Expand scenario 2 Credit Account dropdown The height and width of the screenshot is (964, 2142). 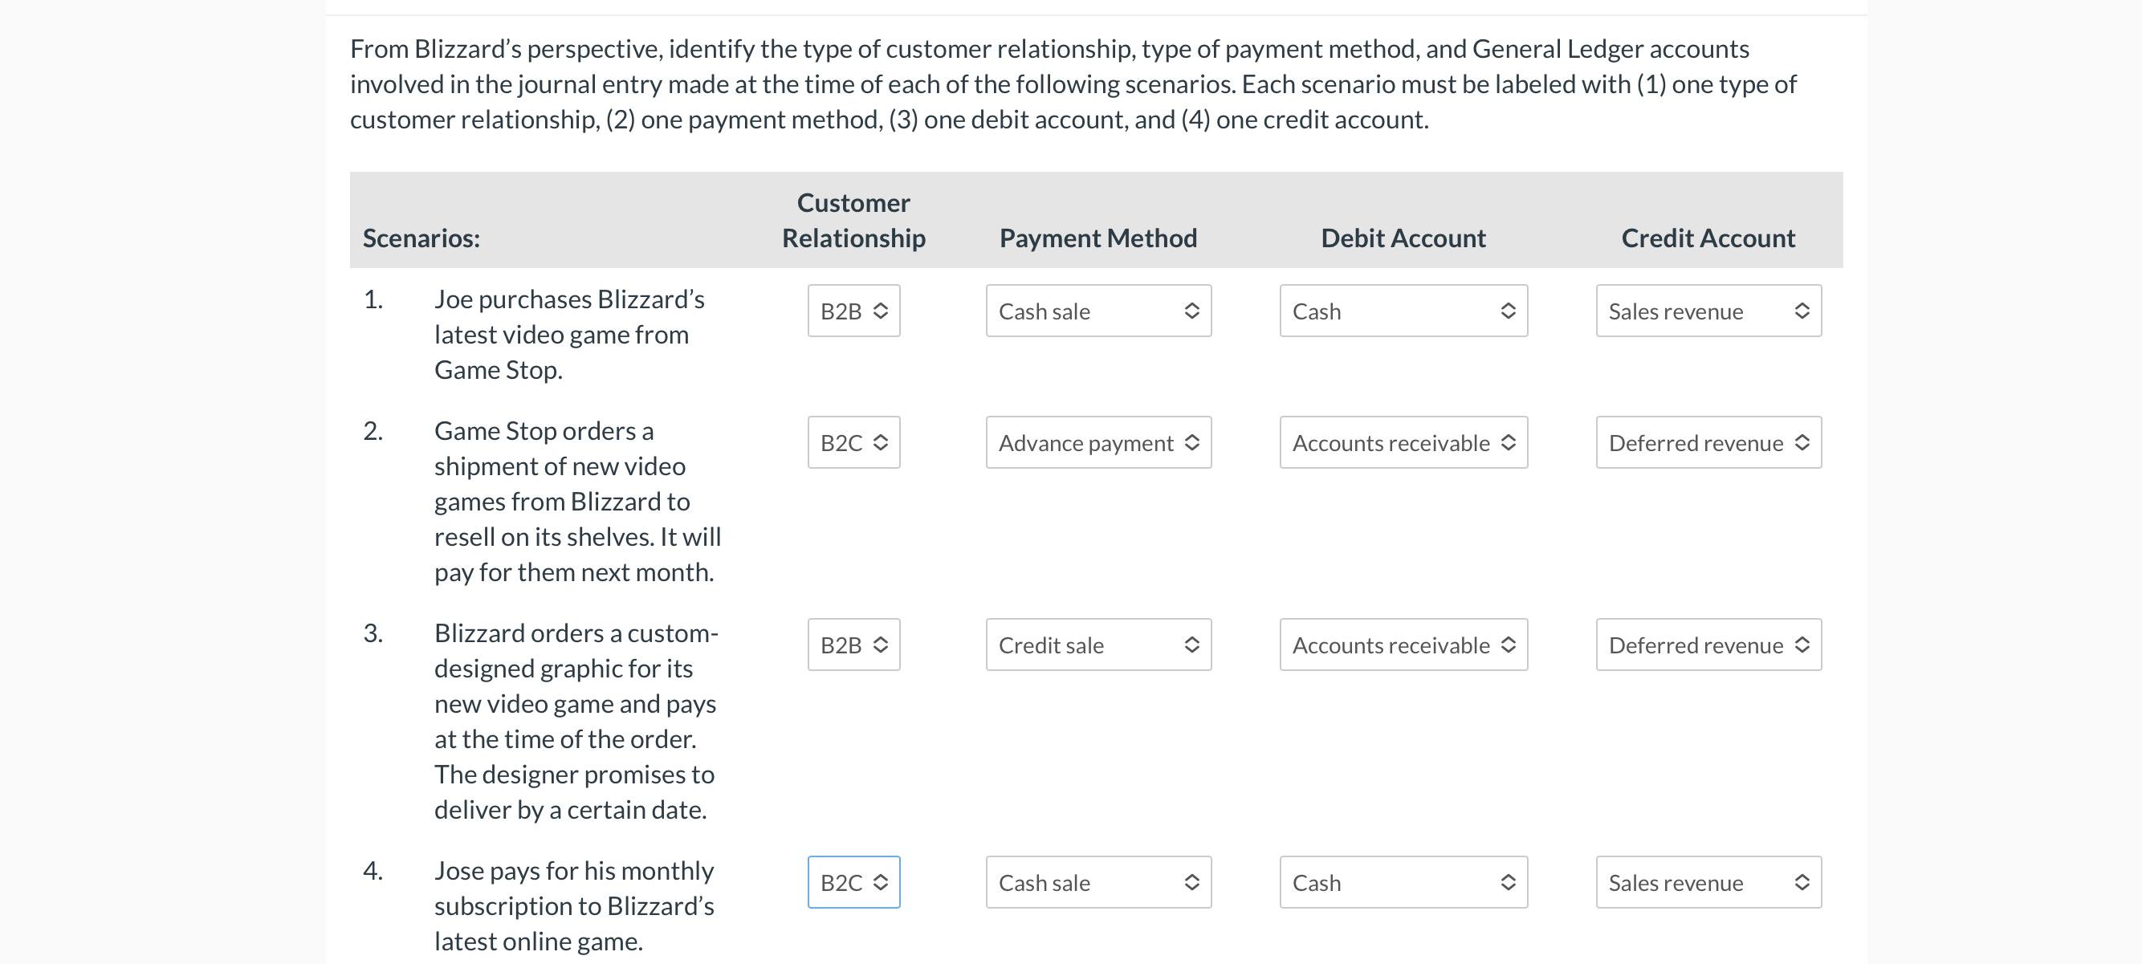[x=1708, y=442]
